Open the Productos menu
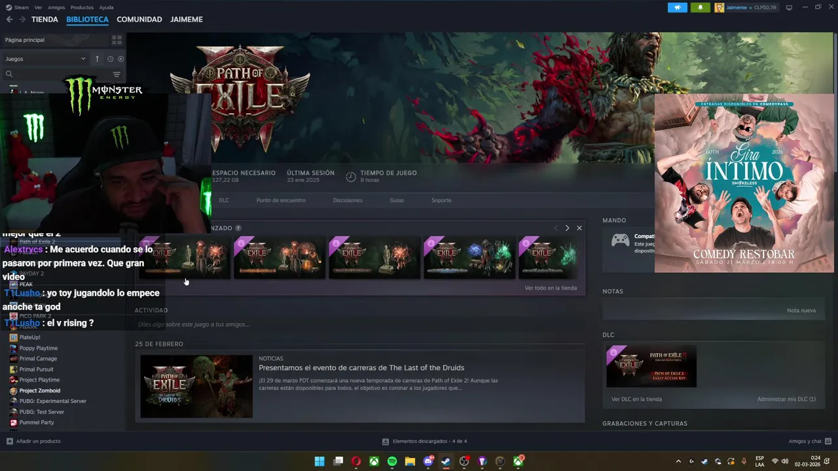Image resolution: width=838 pixels, height=471 pixels. pos(82,7)
